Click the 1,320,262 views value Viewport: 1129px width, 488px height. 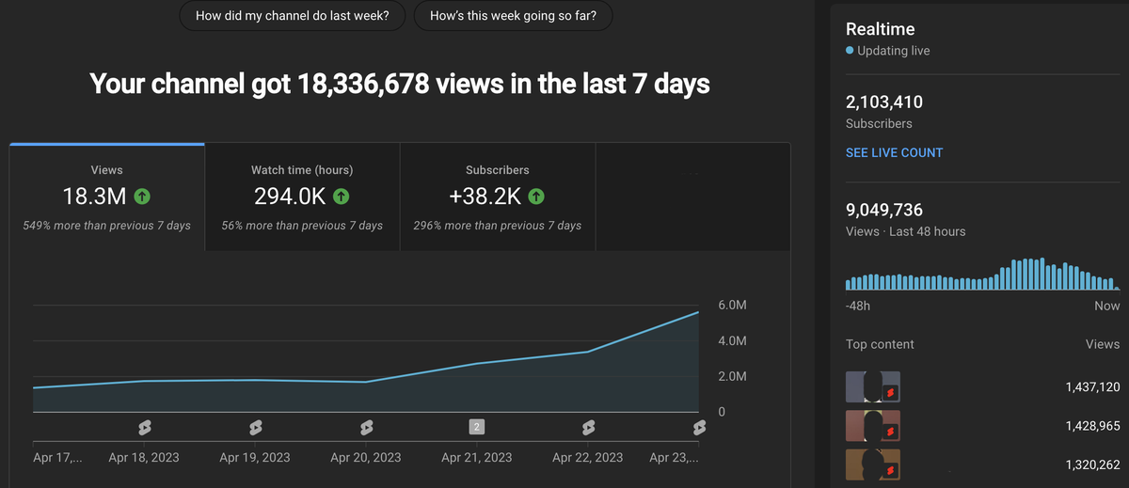click(x=1093, y=464)
